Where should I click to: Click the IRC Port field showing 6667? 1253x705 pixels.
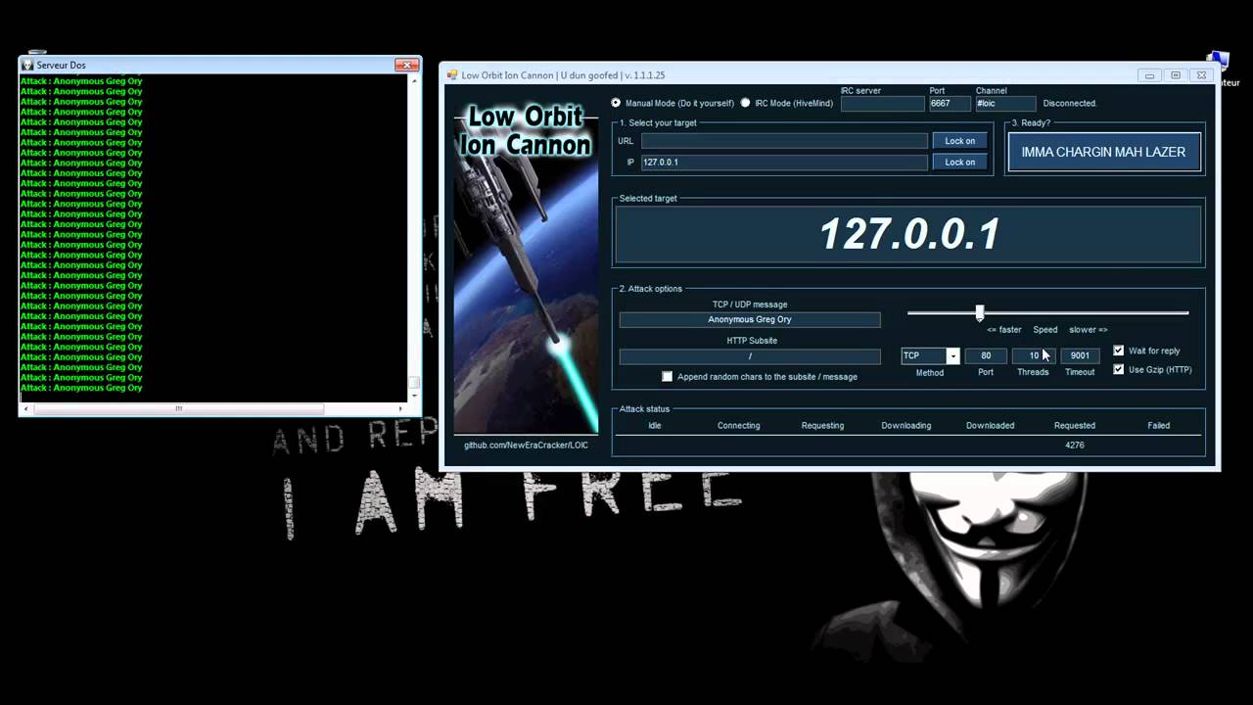click(x=950, y=103)
